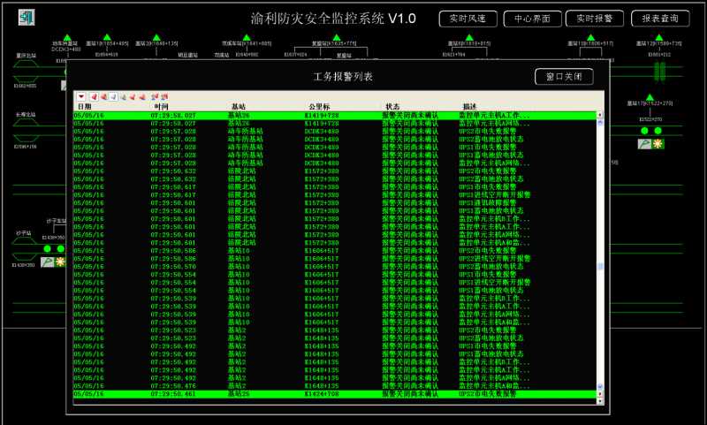This screenshot has width=707, height=425.
Task: Click the 状态 column header
Action: [392, 107]
